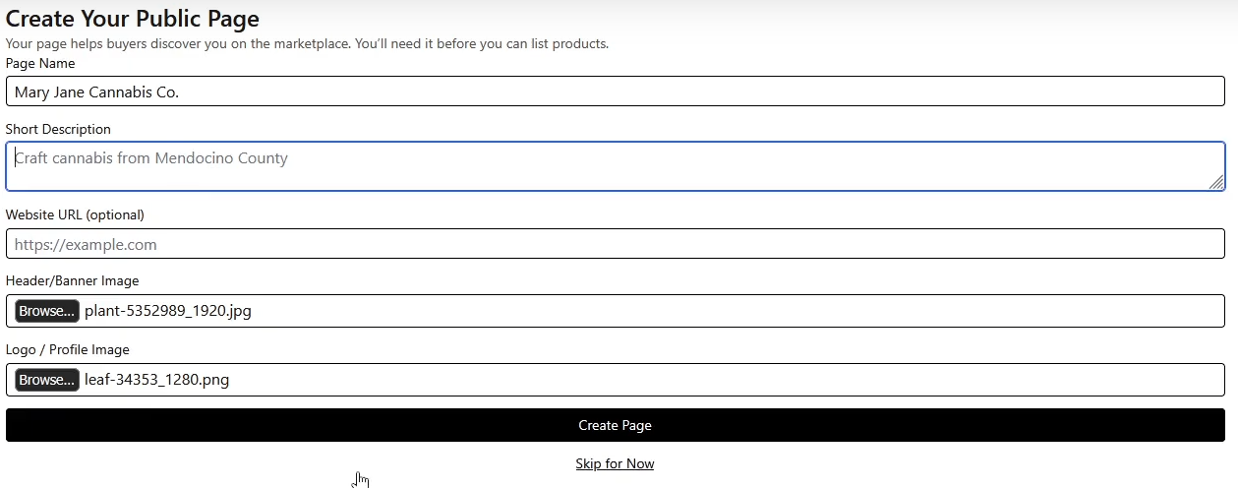Screen dimensions: 1238x488
Task: Click the Page Name input field
Action: pyautogui.click(x=615, y=91)
